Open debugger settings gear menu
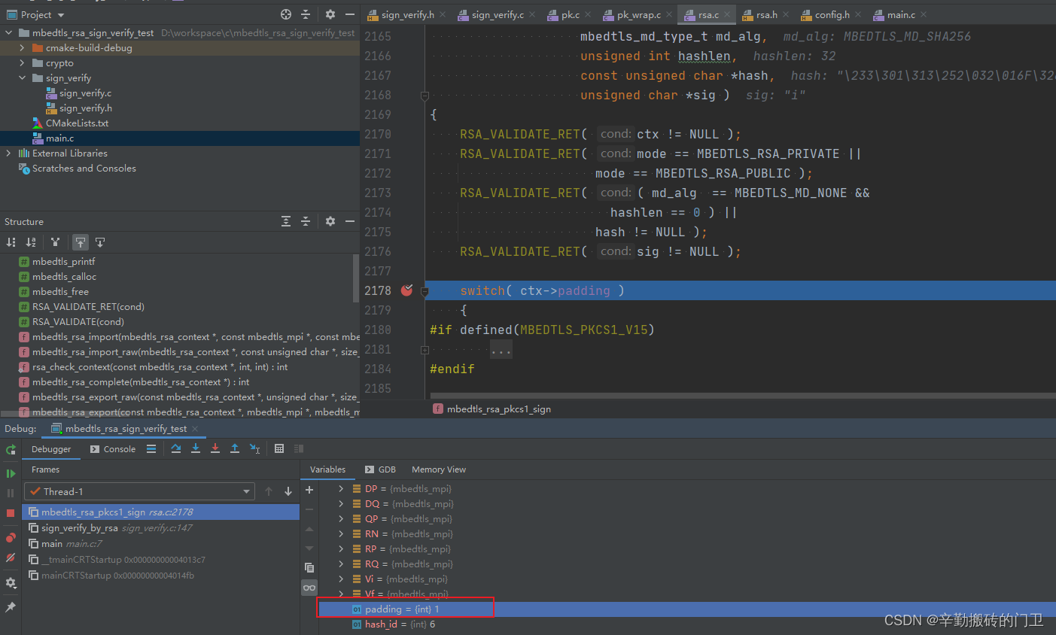The height and width of the screenshot is (635, 1056). tap(11, 582)
